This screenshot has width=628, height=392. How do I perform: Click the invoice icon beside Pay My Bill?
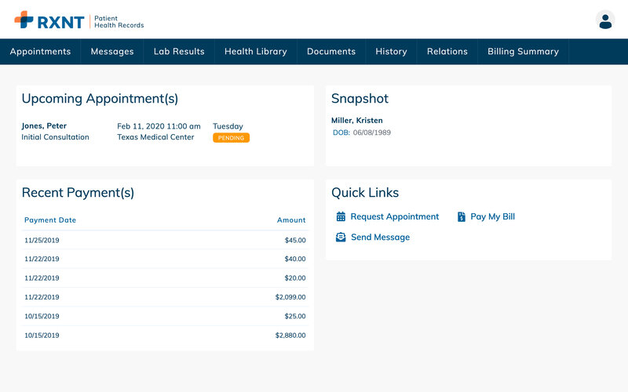(x=462, y=216)
